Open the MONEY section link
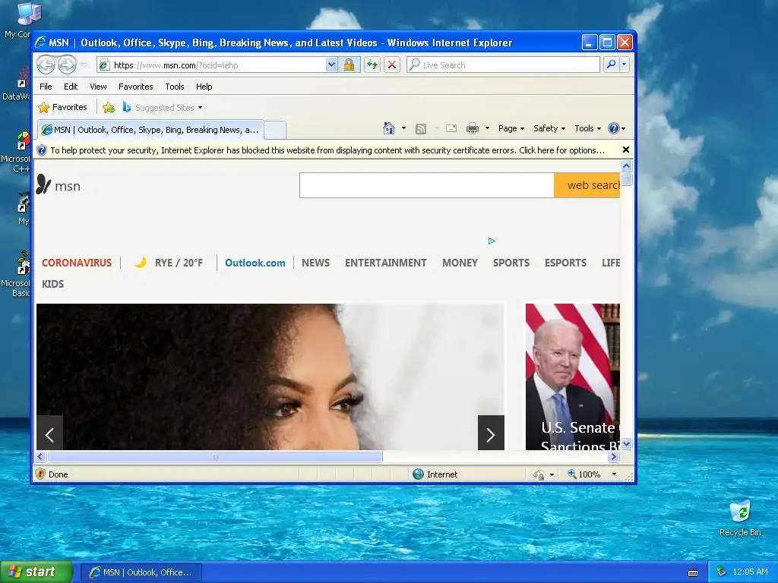Screen dimensions: 778x583 460,263
